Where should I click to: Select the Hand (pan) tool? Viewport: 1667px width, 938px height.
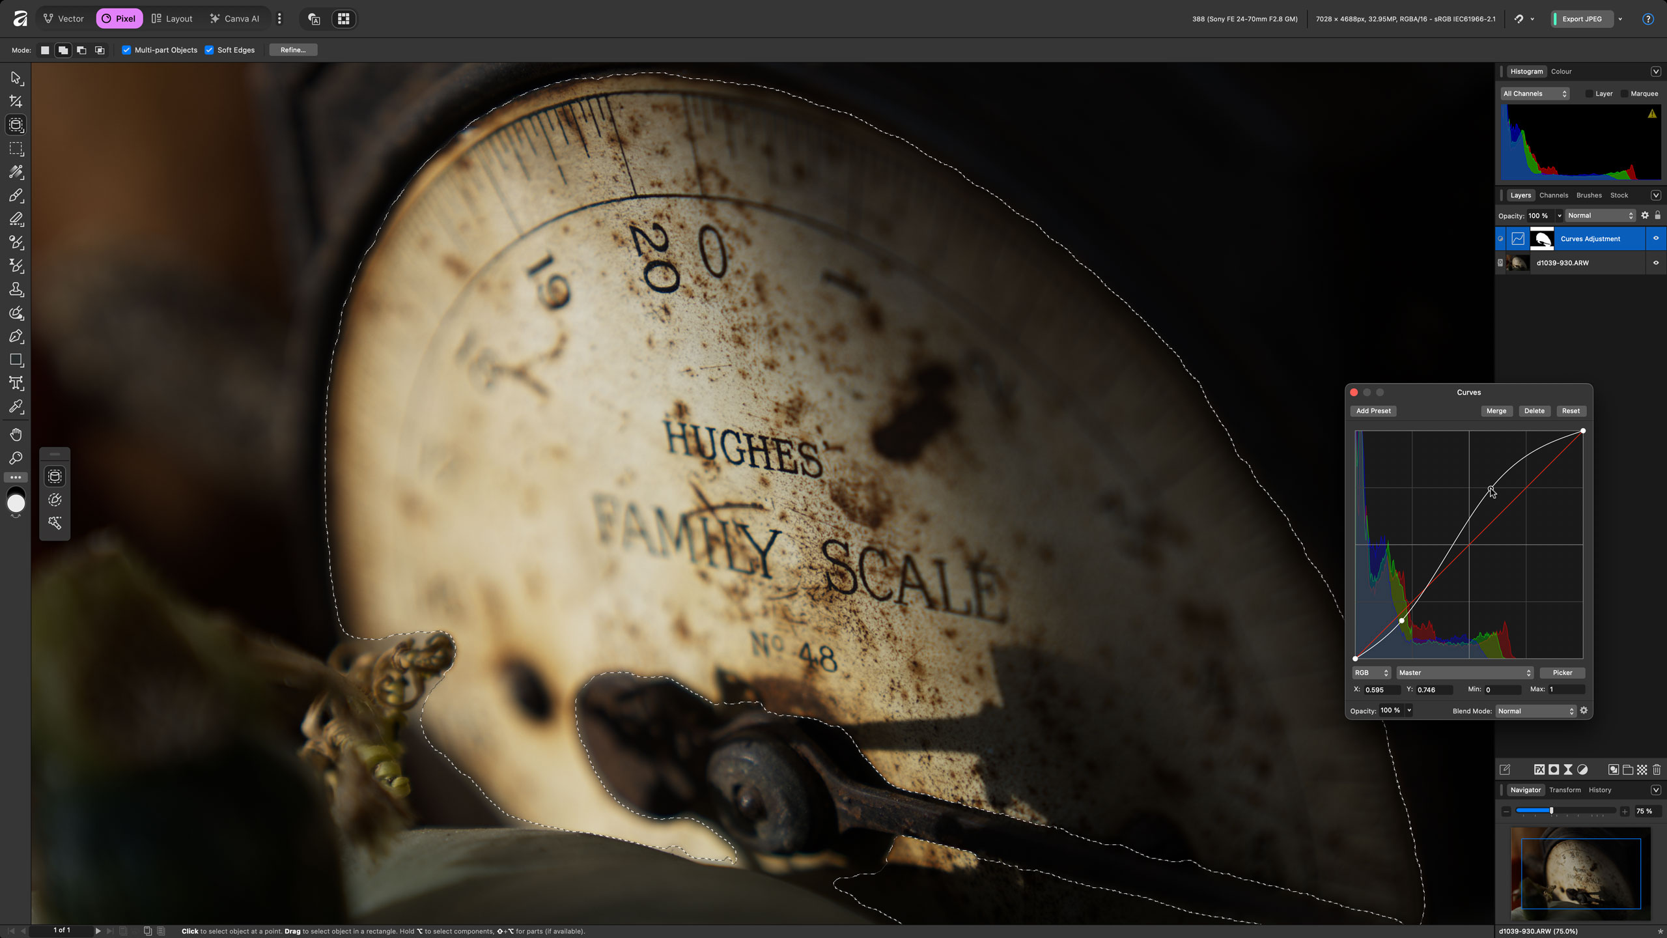(16, 434)
